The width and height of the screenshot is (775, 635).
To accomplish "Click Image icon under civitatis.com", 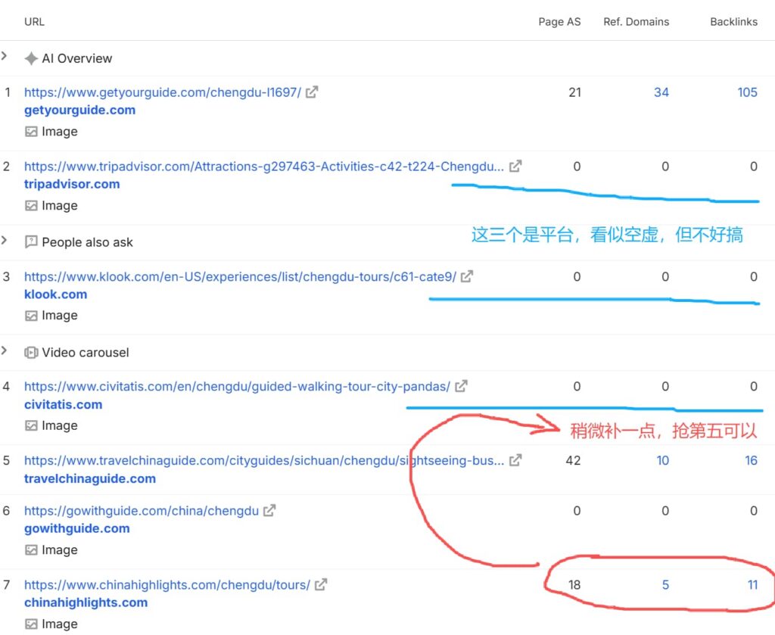I will pyautogui.click(x=31, y=425).
